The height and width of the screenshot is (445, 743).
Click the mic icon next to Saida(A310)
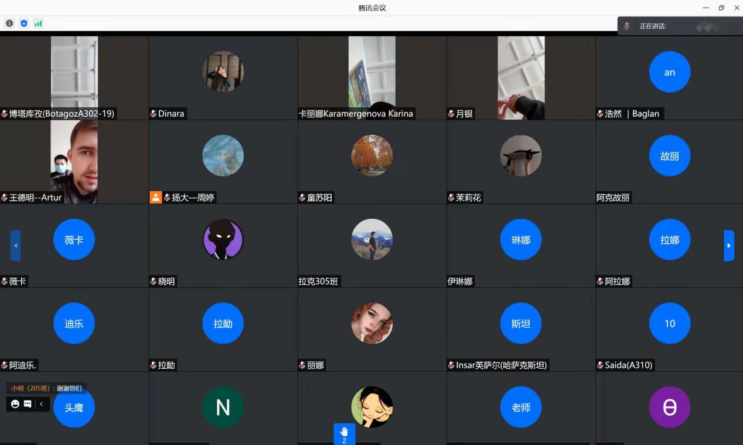(600, 365)
